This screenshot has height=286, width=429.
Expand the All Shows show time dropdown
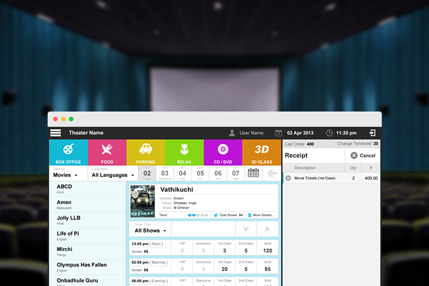coord(150,229)
